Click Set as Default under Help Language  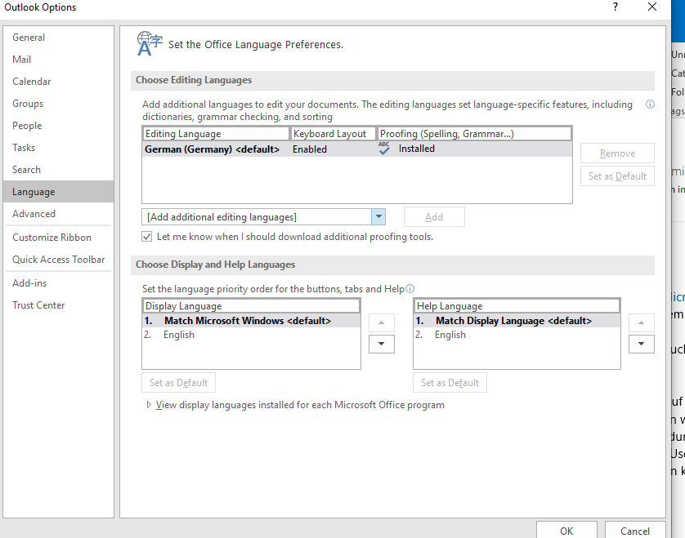[x=450, y=383]
